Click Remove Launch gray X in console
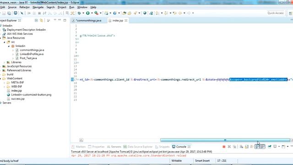293x165 pixels. coord(229,147)
